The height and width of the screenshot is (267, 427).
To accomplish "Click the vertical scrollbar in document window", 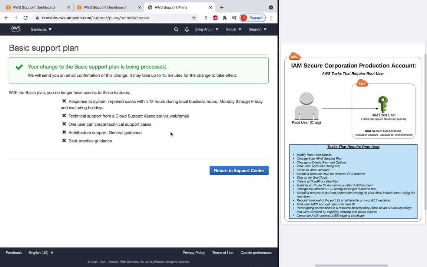I will 426,132.
